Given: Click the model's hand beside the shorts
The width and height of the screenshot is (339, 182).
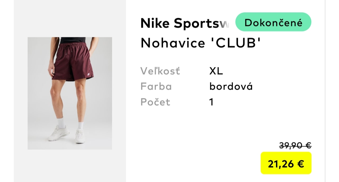Looking at the screenshot, I should (x=51, y=70).
